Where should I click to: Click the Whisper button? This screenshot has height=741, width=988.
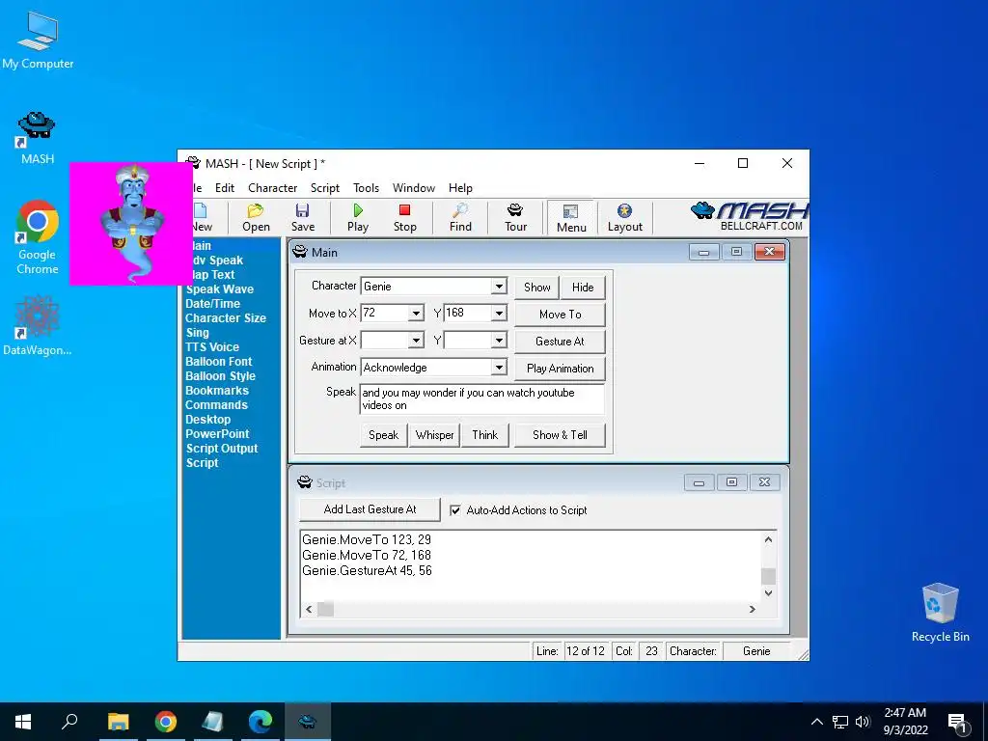click(434, 435)
